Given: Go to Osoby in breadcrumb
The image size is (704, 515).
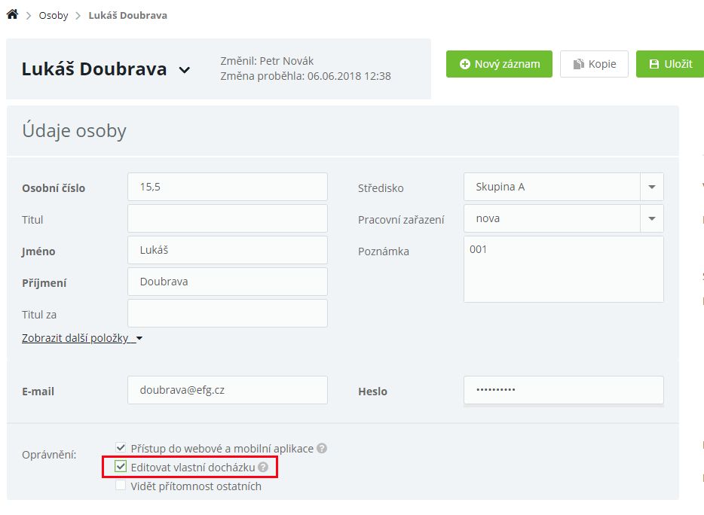Looking at the screenshot, I should click(x=54, y=15).
